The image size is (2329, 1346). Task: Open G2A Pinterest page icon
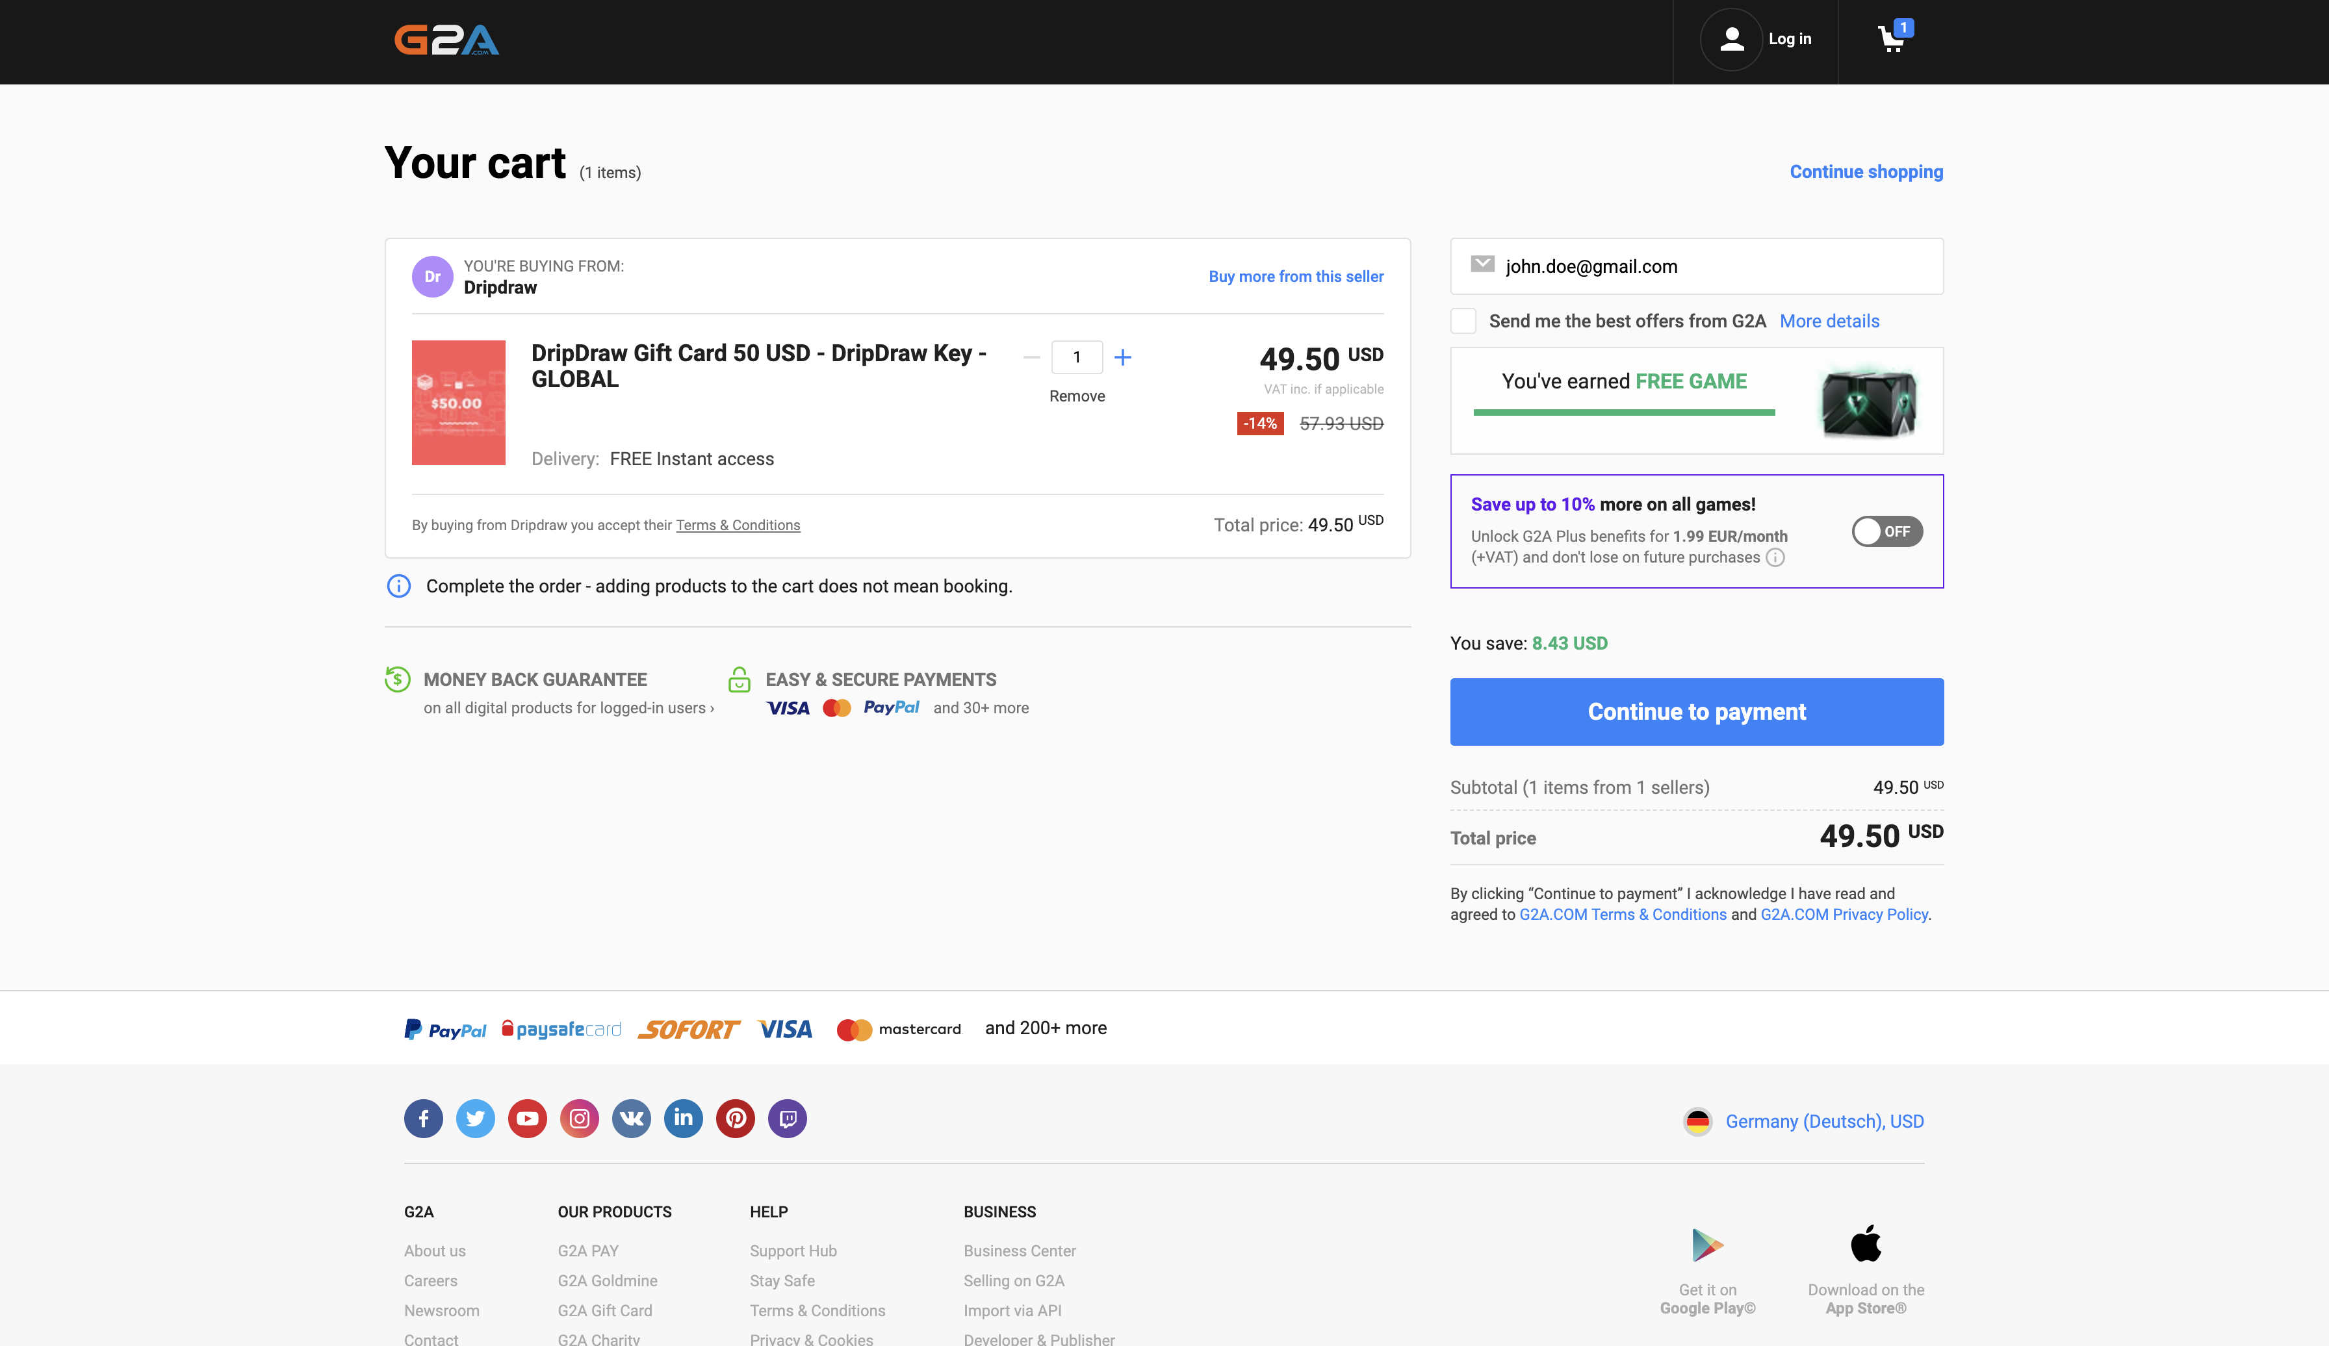(736, 1119)
